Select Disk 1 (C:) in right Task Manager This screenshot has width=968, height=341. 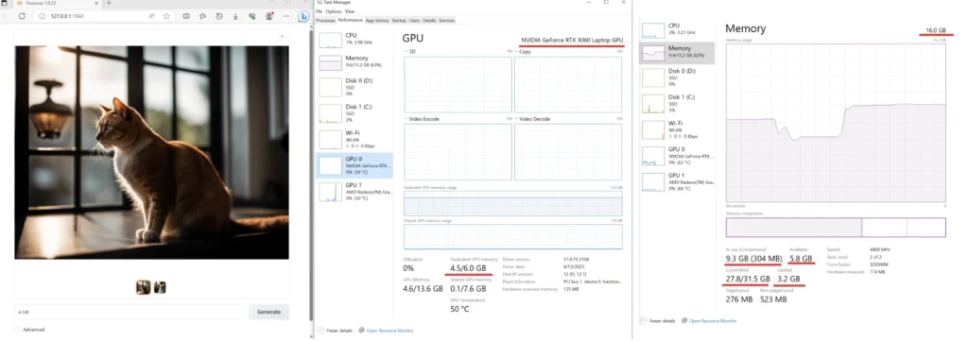coord(677,103)
